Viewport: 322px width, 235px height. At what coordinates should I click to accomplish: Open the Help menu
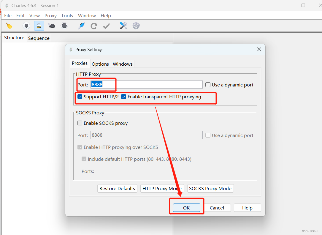(106, 16)
